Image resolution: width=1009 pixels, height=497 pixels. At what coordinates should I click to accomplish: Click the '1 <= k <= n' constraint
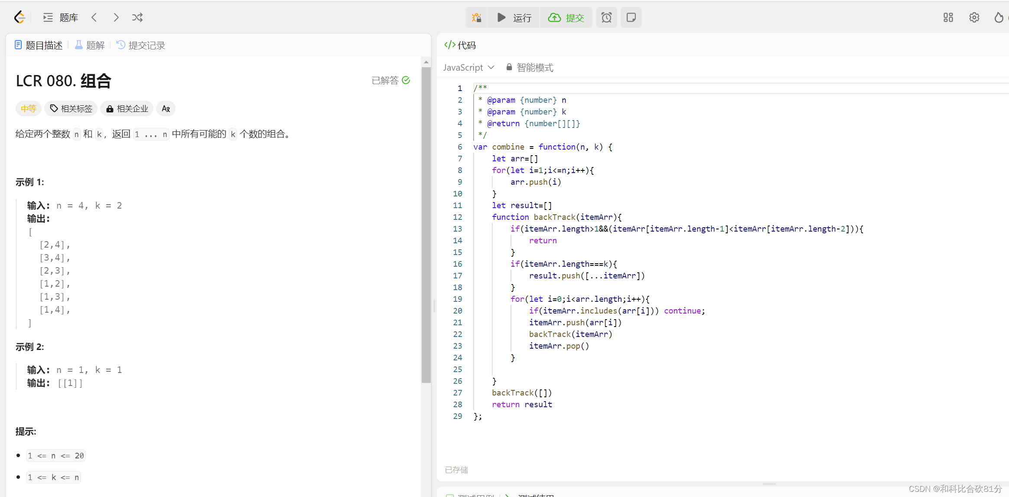53,477
